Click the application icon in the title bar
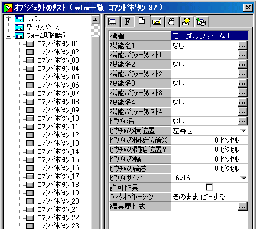The height and width of the screenshot is (229, 257). tap(8, 8)
